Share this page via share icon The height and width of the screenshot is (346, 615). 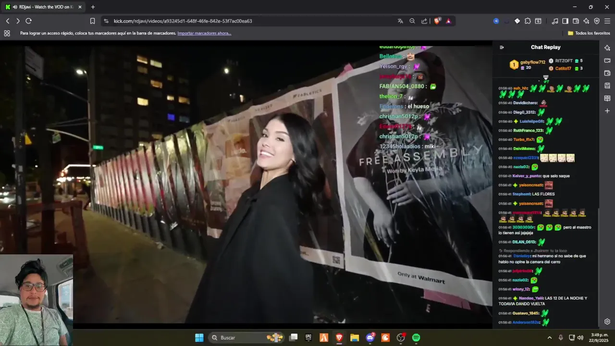click(424, 21)
